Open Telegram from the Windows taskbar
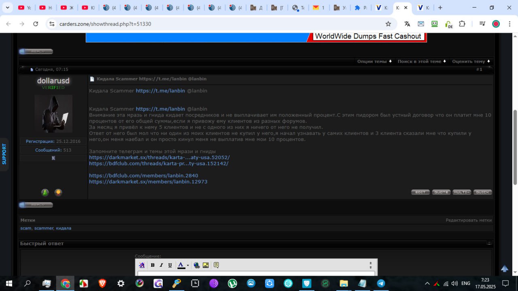This screenshot has height=291, width=518. tap(381, 283)
